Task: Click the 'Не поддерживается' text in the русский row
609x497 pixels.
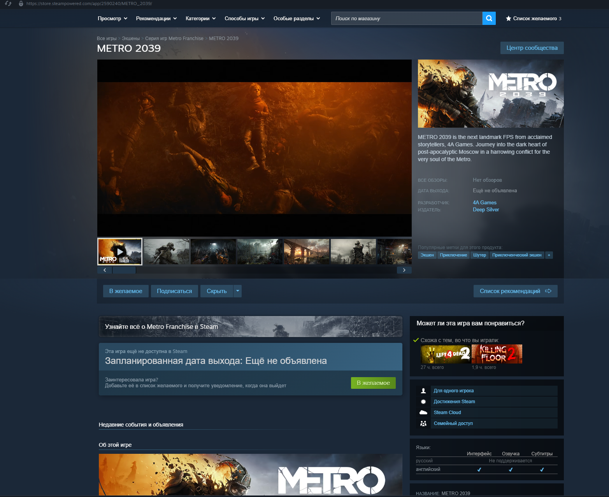Action: coord(510,461)
